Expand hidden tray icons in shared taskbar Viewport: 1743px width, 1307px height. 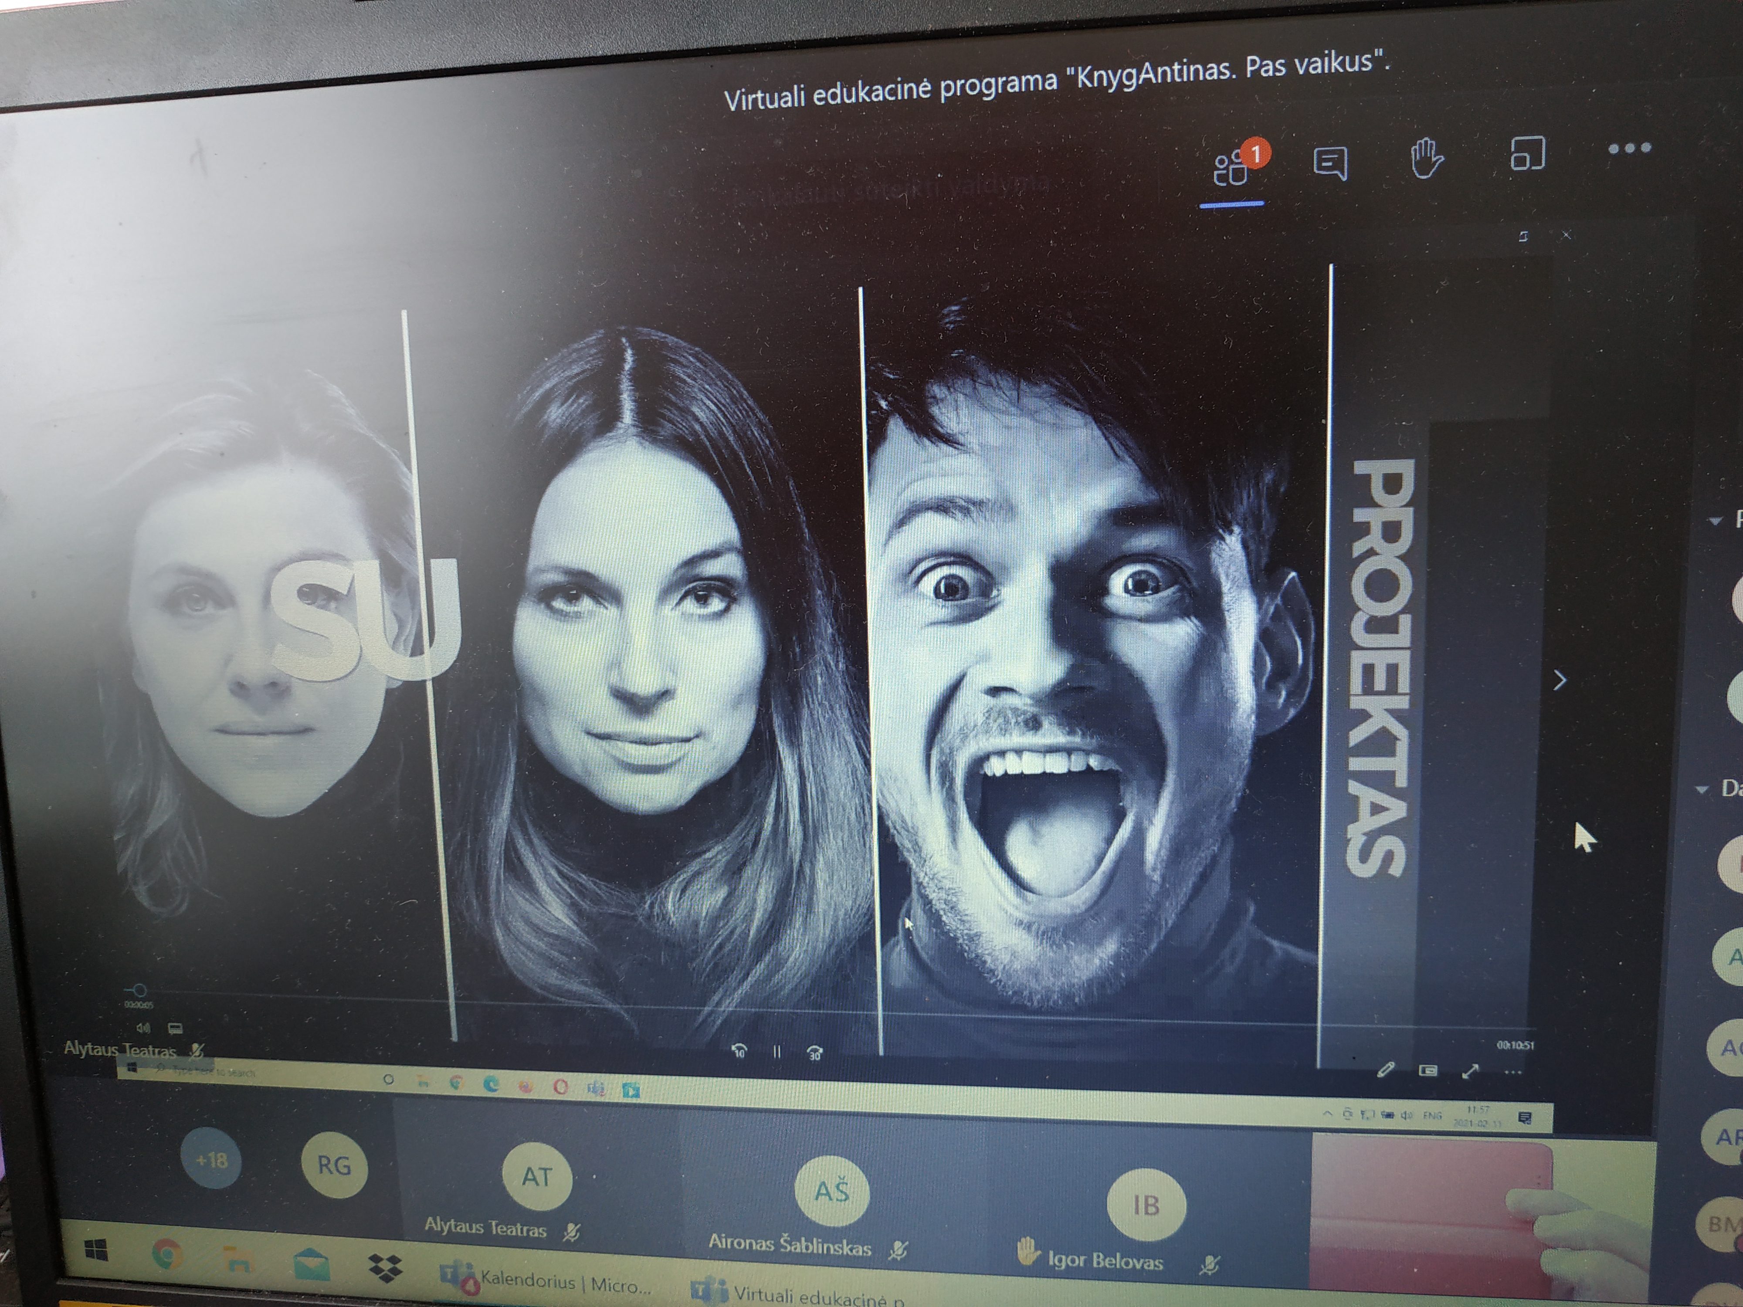(1327, 1113)
